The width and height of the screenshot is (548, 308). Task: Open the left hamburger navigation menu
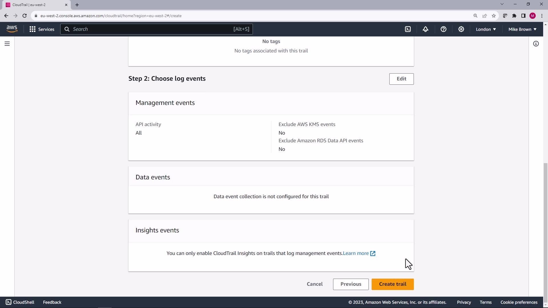tap(7, 44)
